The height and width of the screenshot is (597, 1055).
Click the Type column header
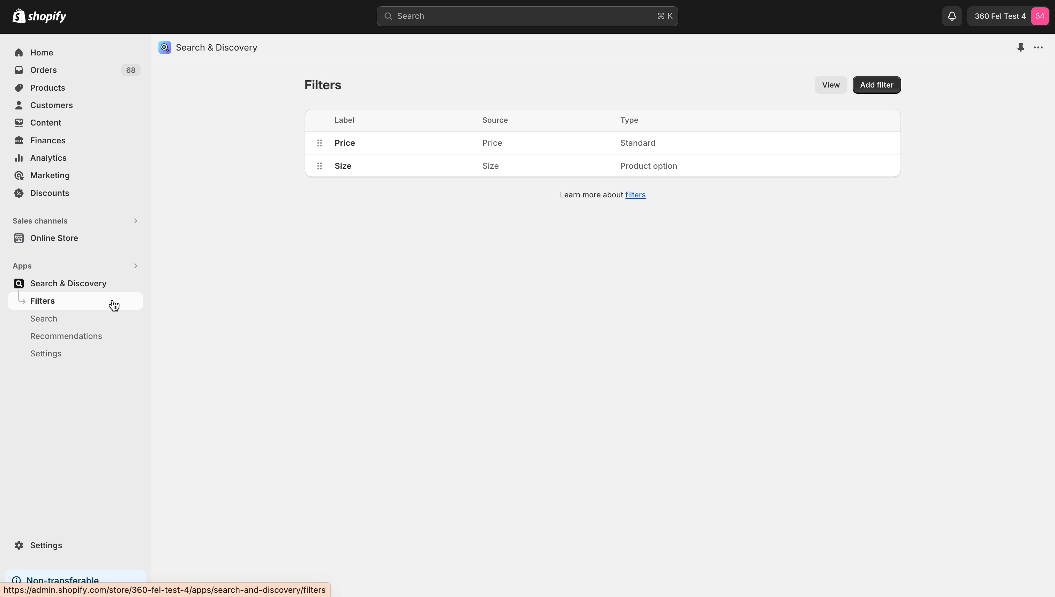(629, 120)
